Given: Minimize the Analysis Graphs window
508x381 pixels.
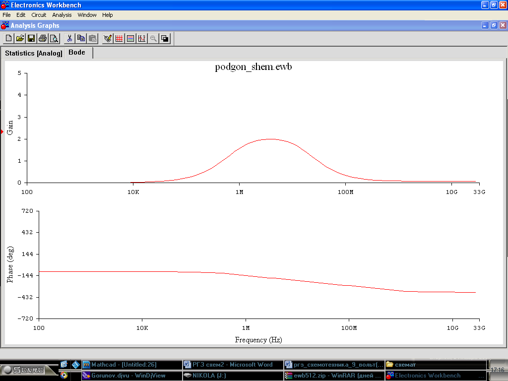Looking at the screenshot, I should 485,25.
